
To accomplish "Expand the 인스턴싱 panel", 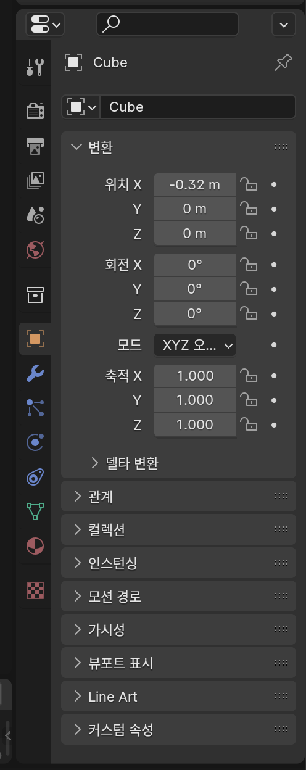I will (178, 563).
